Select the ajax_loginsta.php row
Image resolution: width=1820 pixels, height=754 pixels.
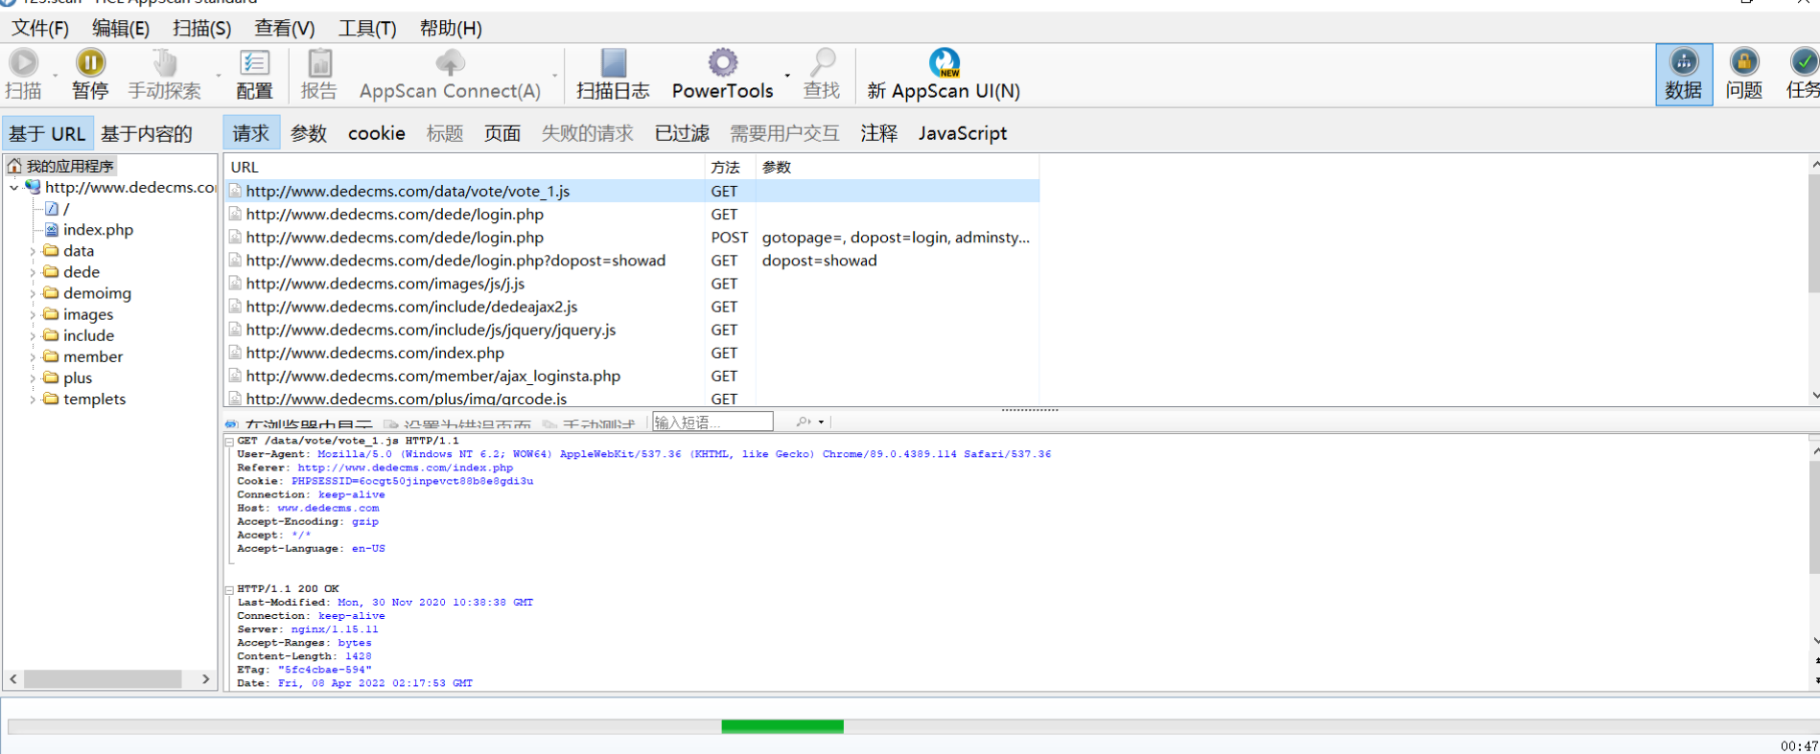[x=632, y=376]
